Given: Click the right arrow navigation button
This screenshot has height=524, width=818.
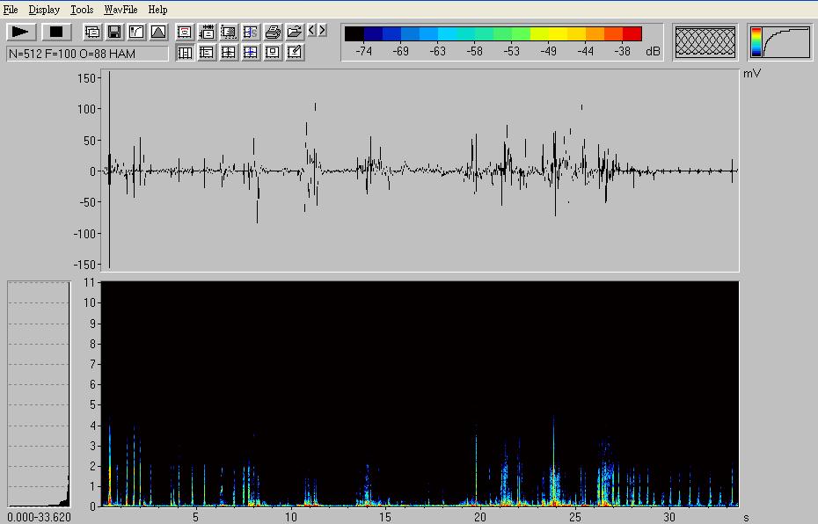Looking at the screenshot, I should (322, 31).
